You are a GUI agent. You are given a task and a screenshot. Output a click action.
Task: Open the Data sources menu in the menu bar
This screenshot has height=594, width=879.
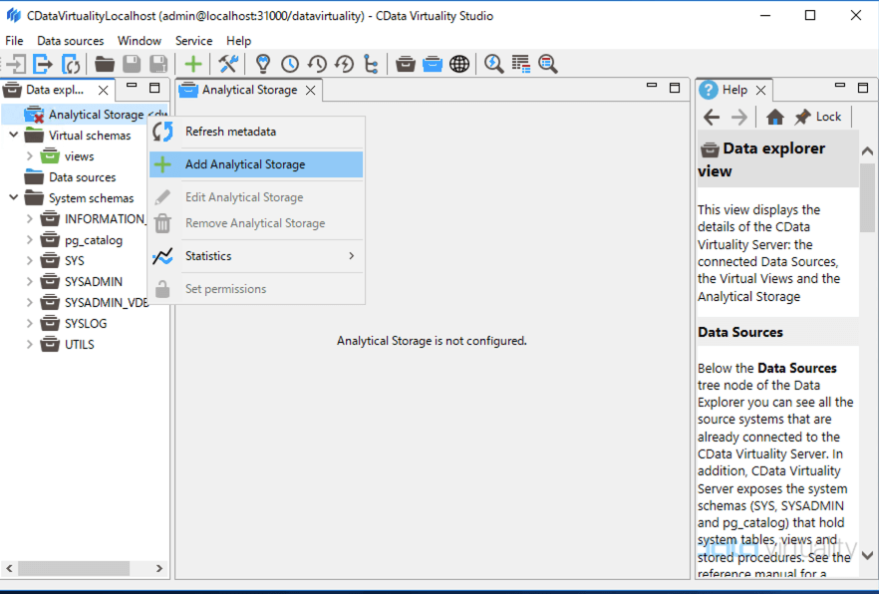(70, 41)
